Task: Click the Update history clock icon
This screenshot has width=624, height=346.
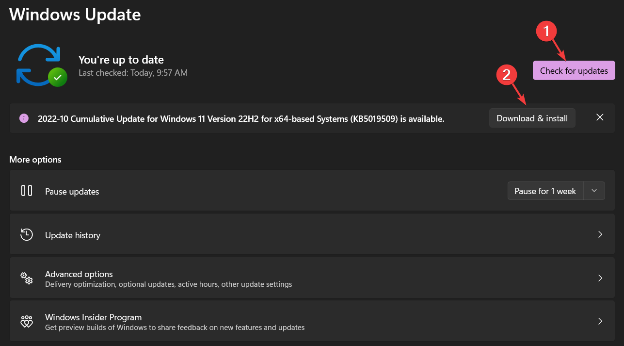Action: [27, 234]
